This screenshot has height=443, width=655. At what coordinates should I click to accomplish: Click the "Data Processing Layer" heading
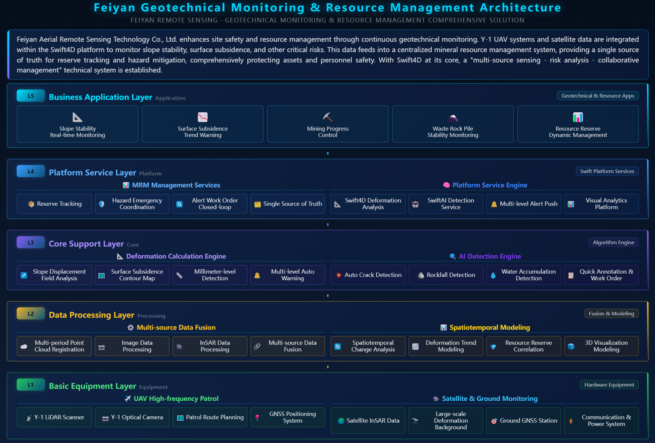(x=92, y=315)
